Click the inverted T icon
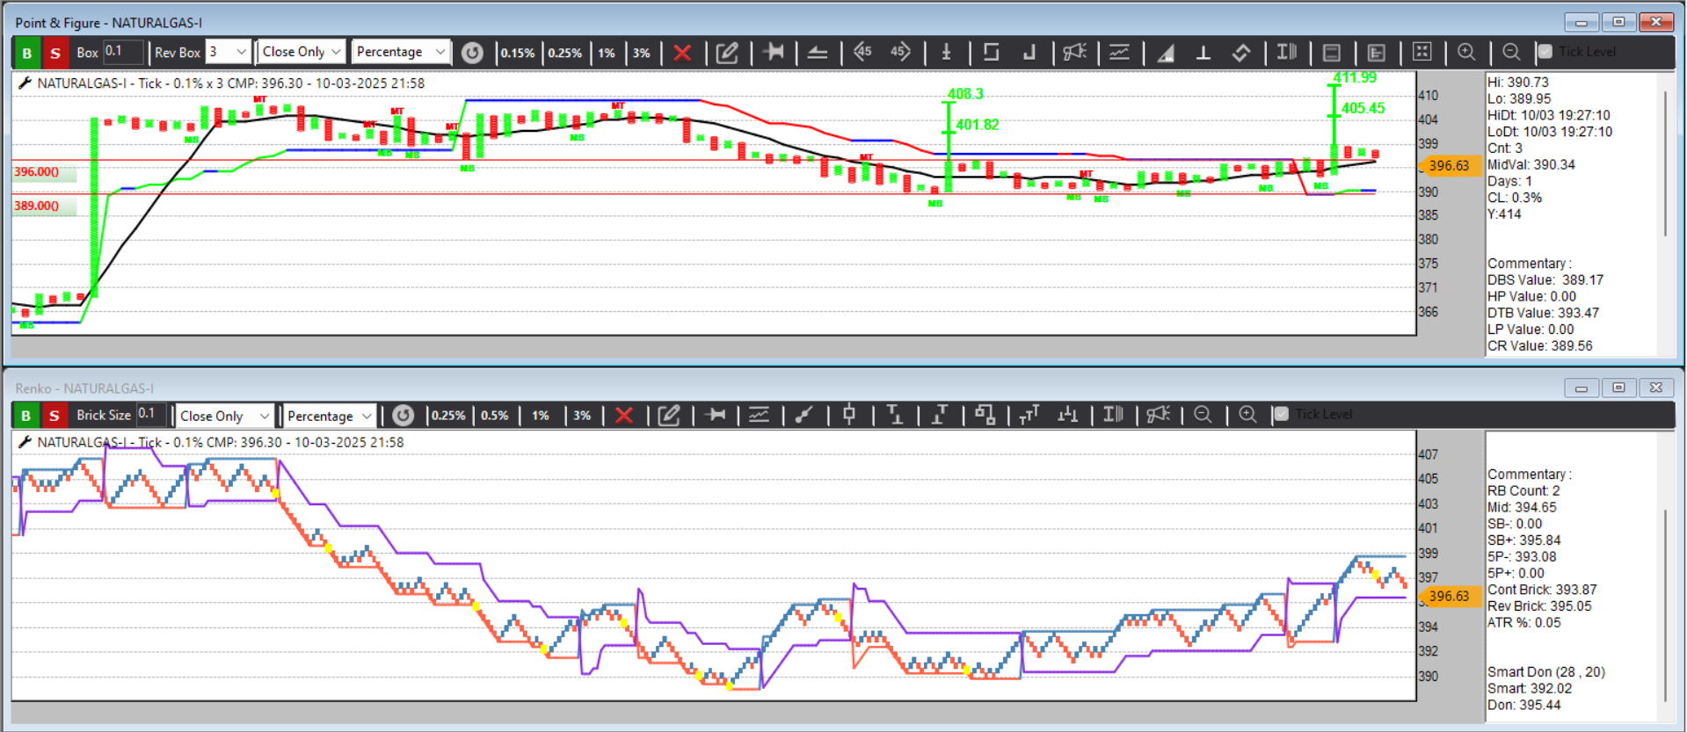1687x732 pixels. [1203, 53]
